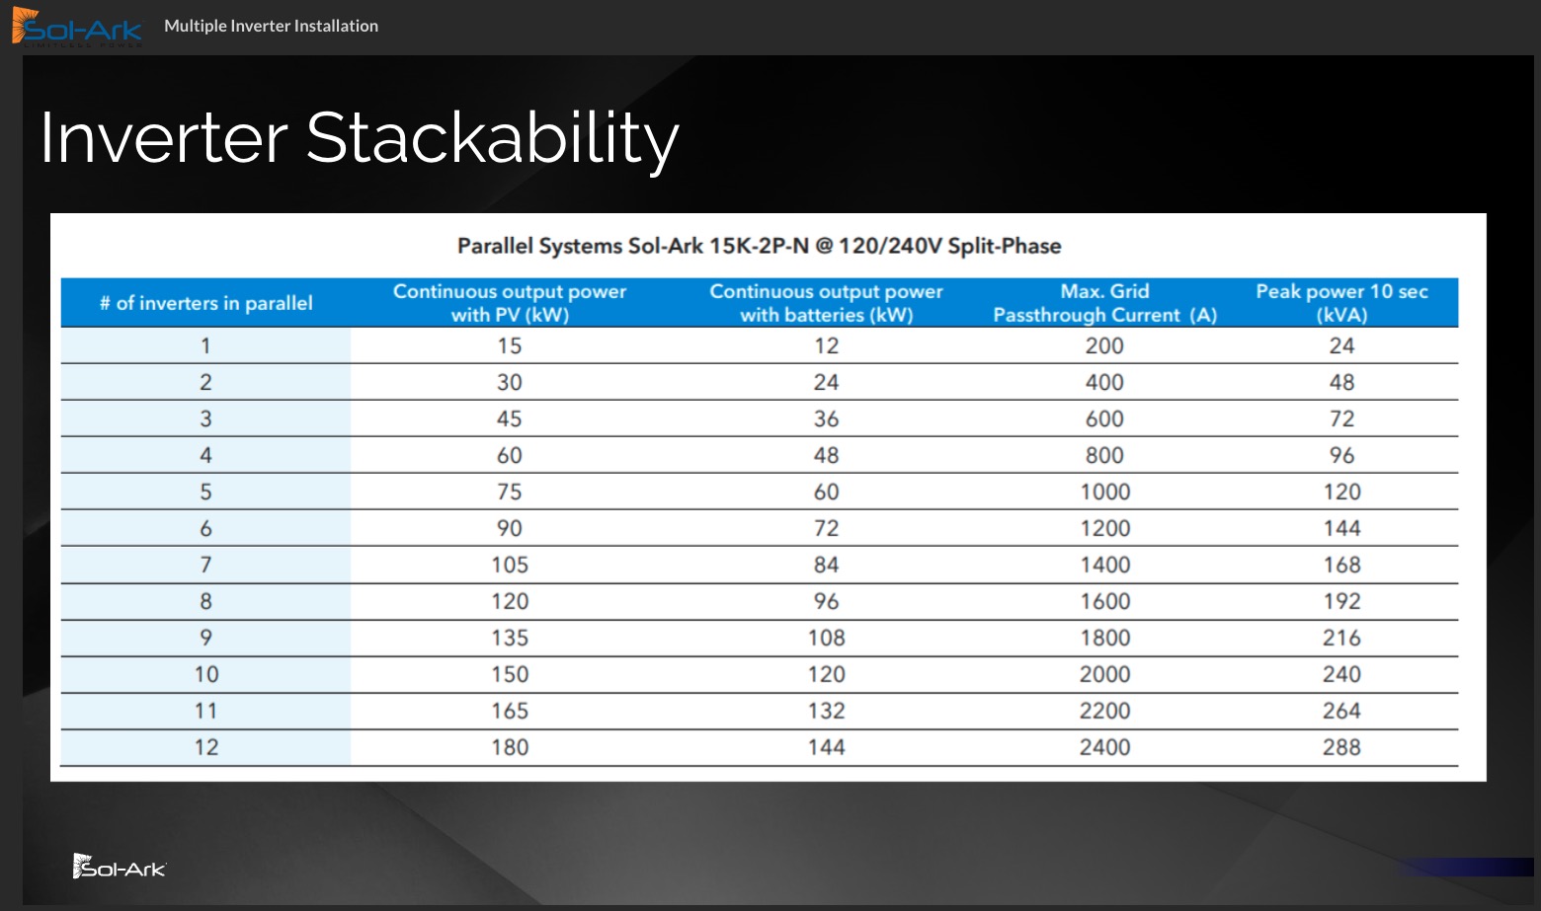Screen dimensions: 1541x911
Task: Click passthrough current "2000" for ten inverters
Action: pyautogui.click(x=1104, y=674)
